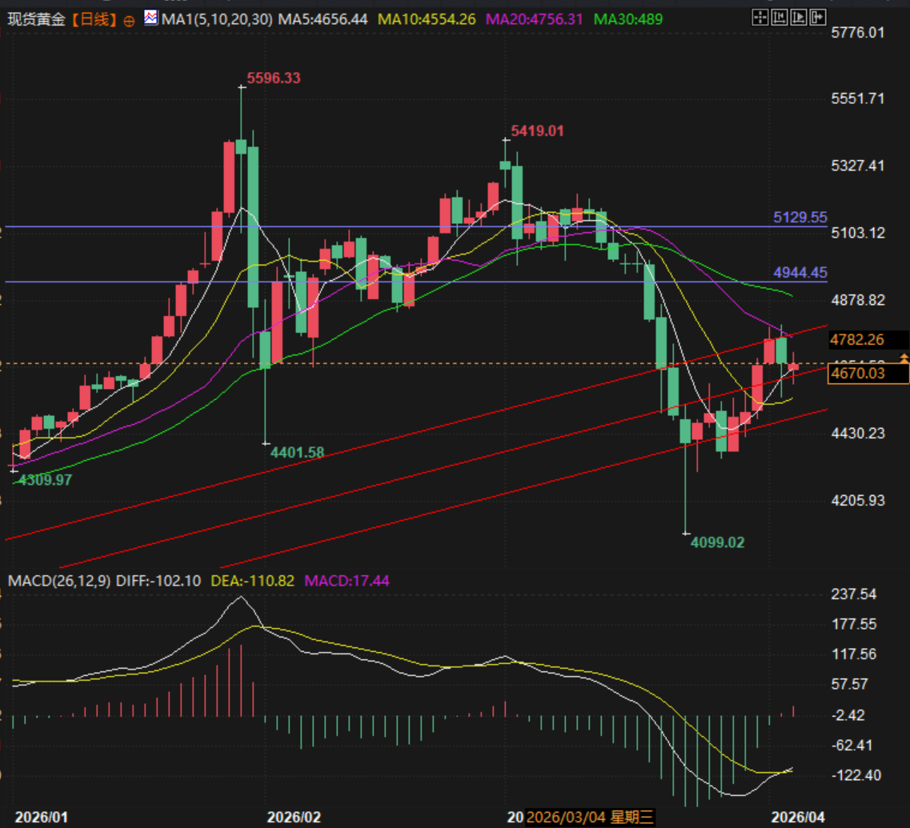The height and width of the screenshot is (828, 910).
Task: Click the MA30 green value label
Action: click(628, 19)
